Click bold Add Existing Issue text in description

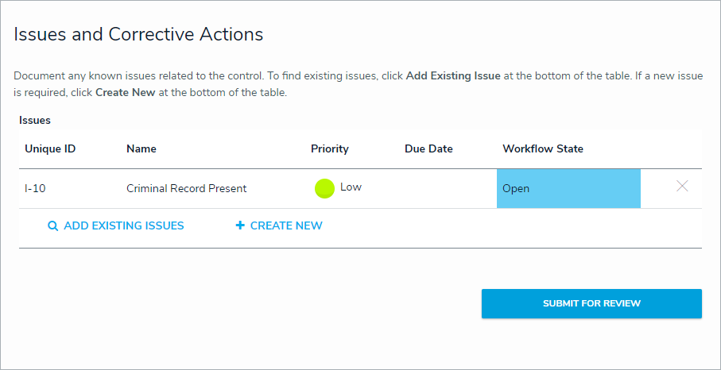tap(453, 76)
